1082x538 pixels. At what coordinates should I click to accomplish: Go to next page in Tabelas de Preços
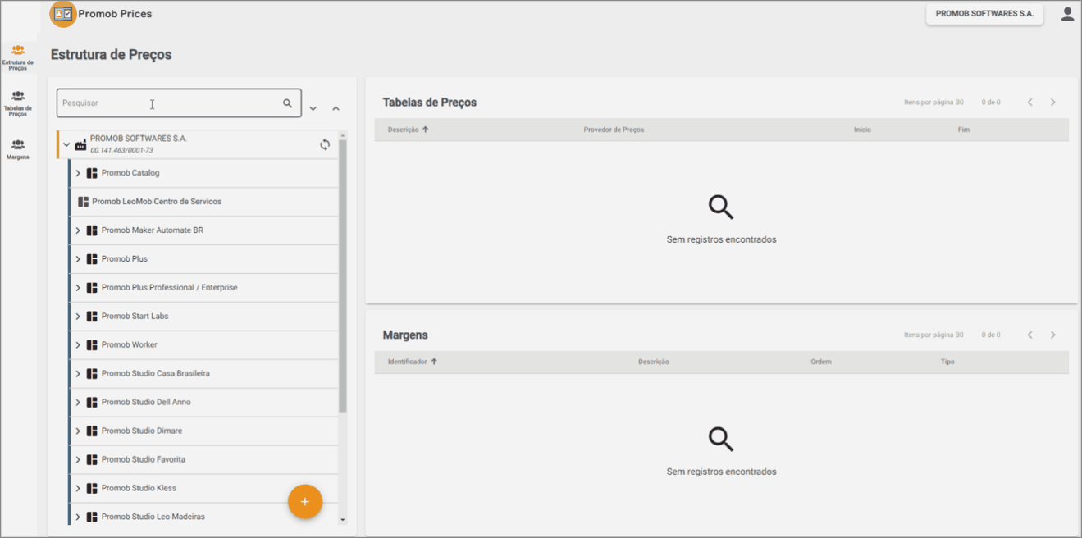tap(1053, 103)
